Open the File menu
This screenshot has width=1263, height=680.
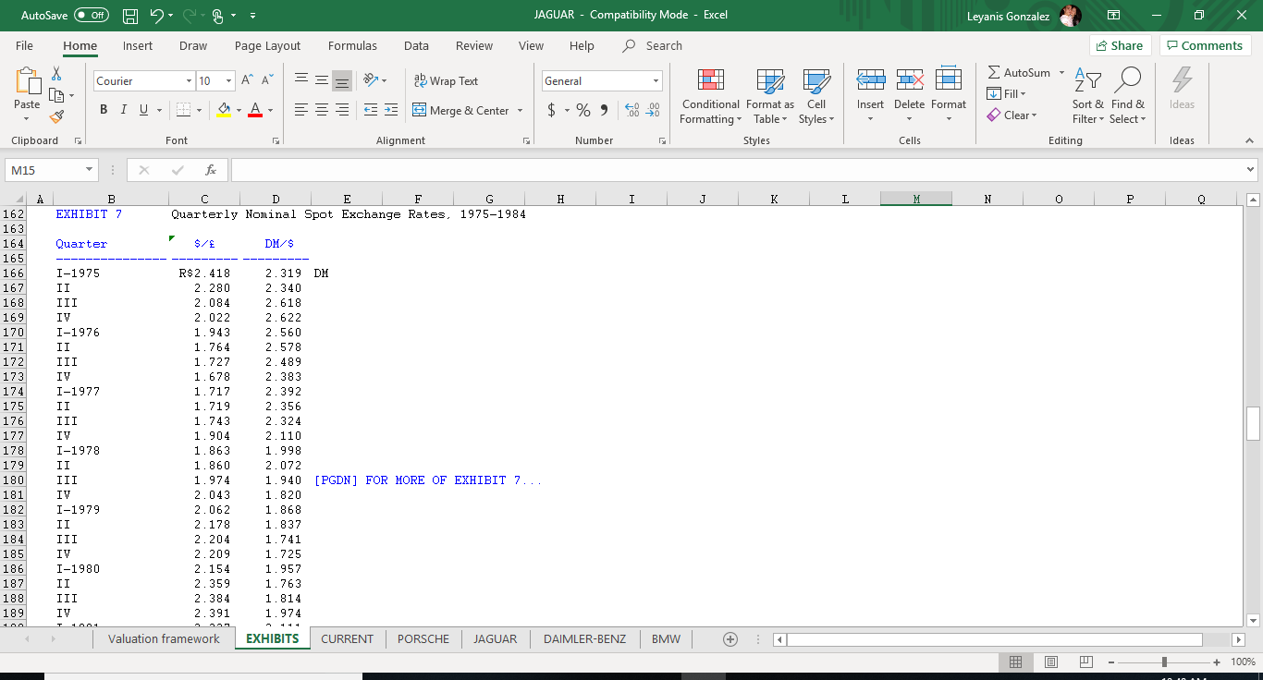click(24, 45)
